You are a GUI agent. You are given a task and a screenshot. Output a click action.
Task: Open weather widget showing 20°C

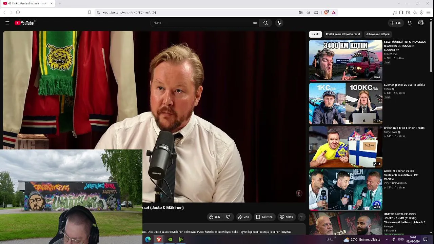coord(362,240)
